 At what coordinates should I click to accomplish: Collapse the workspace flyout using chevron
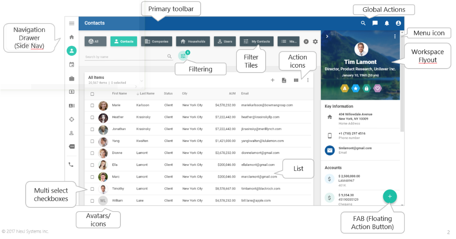(x=326, y=37)
